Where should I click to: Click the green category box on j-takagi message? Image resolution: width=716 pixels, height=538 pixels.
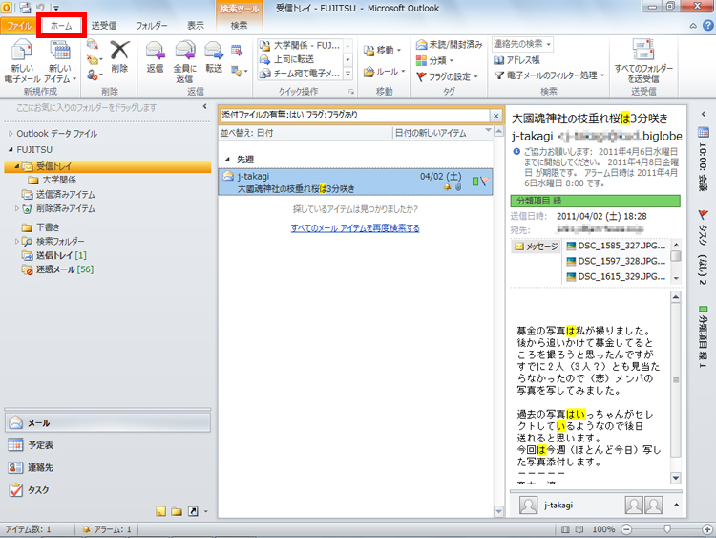pyautogui.click(x=475, y=182)
